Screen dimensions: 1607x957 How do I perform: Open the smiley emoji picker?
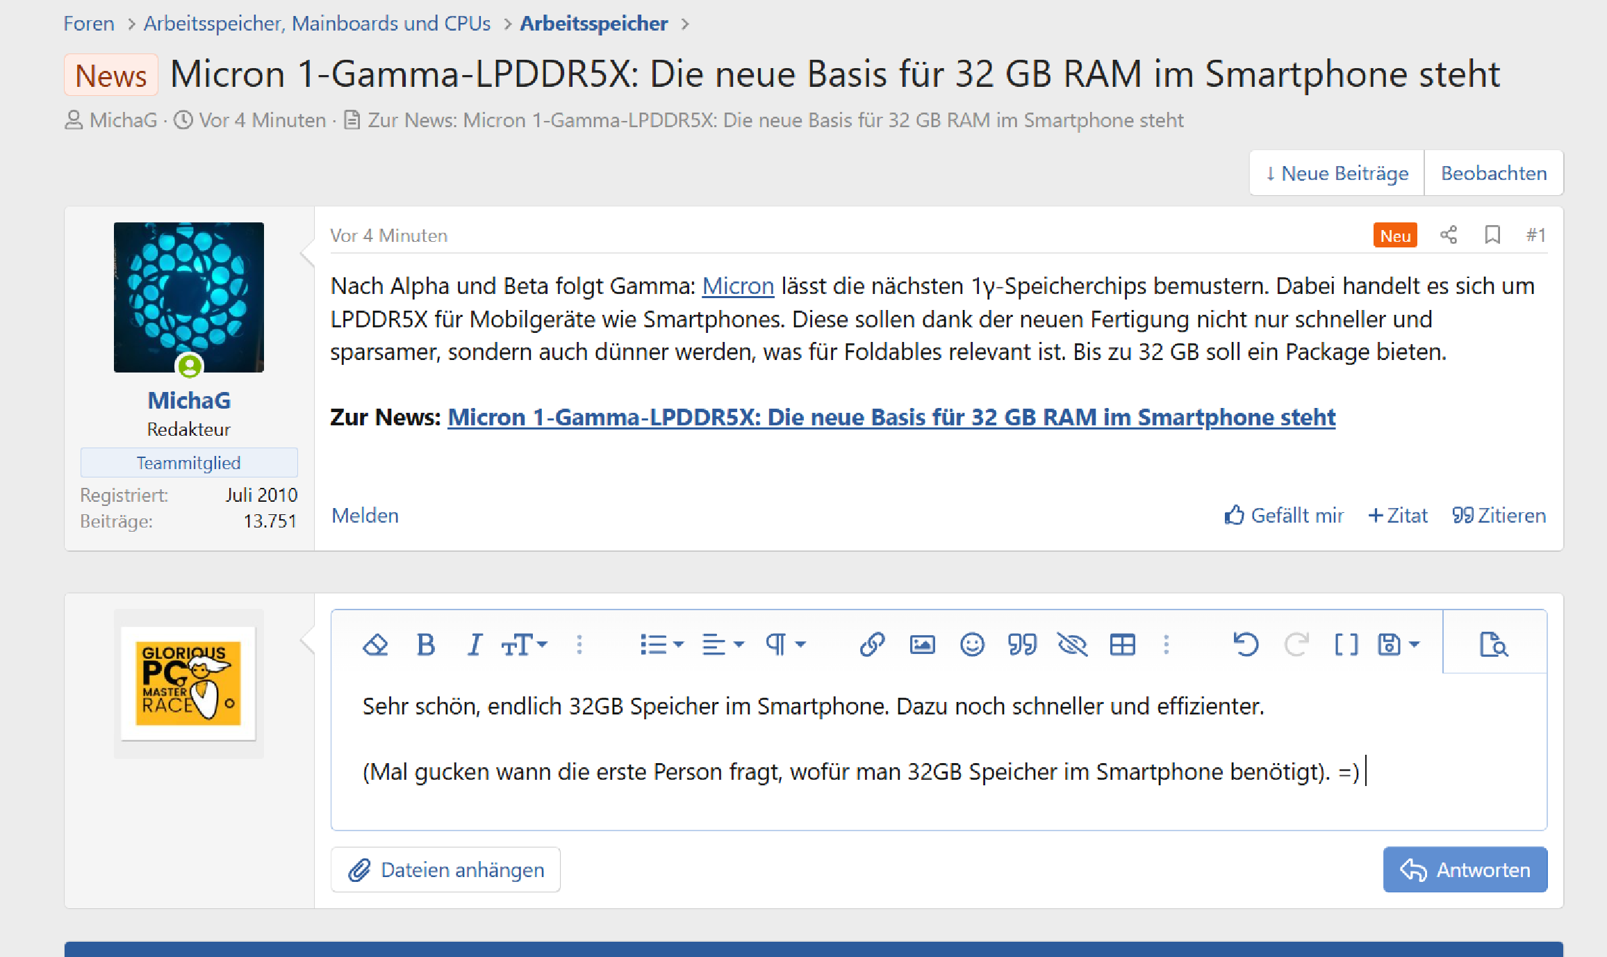pyautogui.click(x=972, y=644)
